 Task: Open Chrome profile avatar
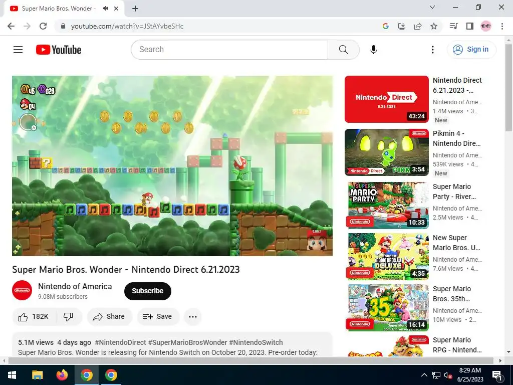point(486,26)
